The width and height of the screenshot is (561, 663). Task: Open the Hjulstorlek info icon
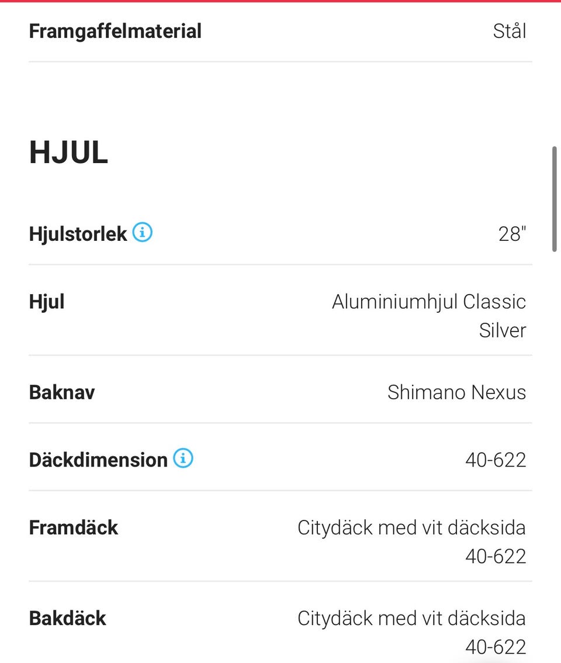[x=143, y=232]
